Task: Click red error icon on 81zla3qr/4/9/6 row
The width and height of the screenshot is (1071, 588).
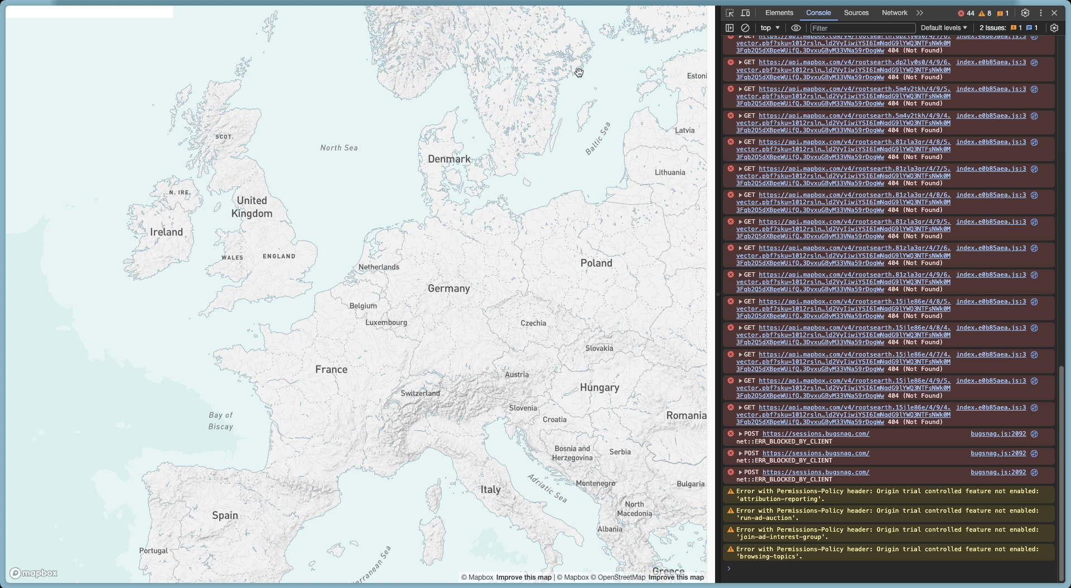Action: [x=731, y=275]
